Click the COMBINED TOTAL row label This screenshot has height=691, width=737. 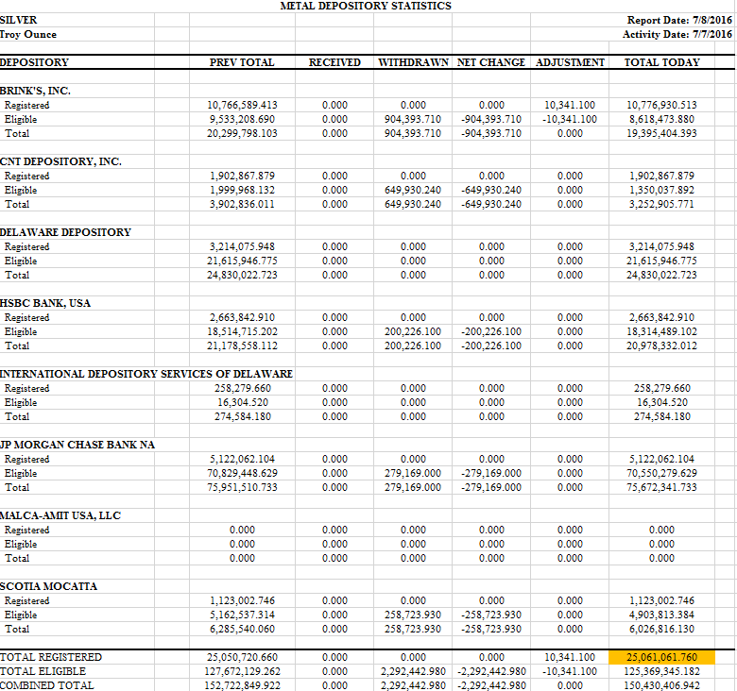[46, 686]
